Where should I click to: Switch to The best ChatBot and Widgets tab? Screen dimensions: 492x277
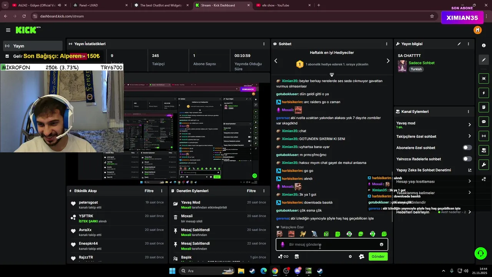click(x=161, y=5)
